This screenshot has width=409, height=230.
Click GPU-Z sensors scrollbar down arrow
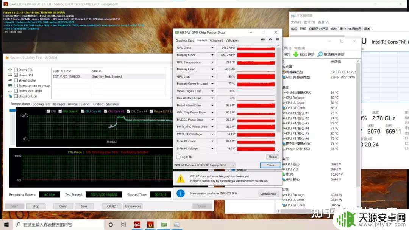(x=278, y=151)
